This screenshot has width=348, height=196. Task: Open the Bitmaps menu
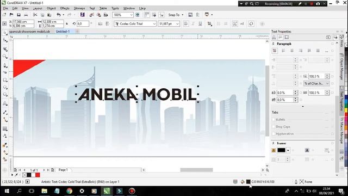tap(79, 8)
